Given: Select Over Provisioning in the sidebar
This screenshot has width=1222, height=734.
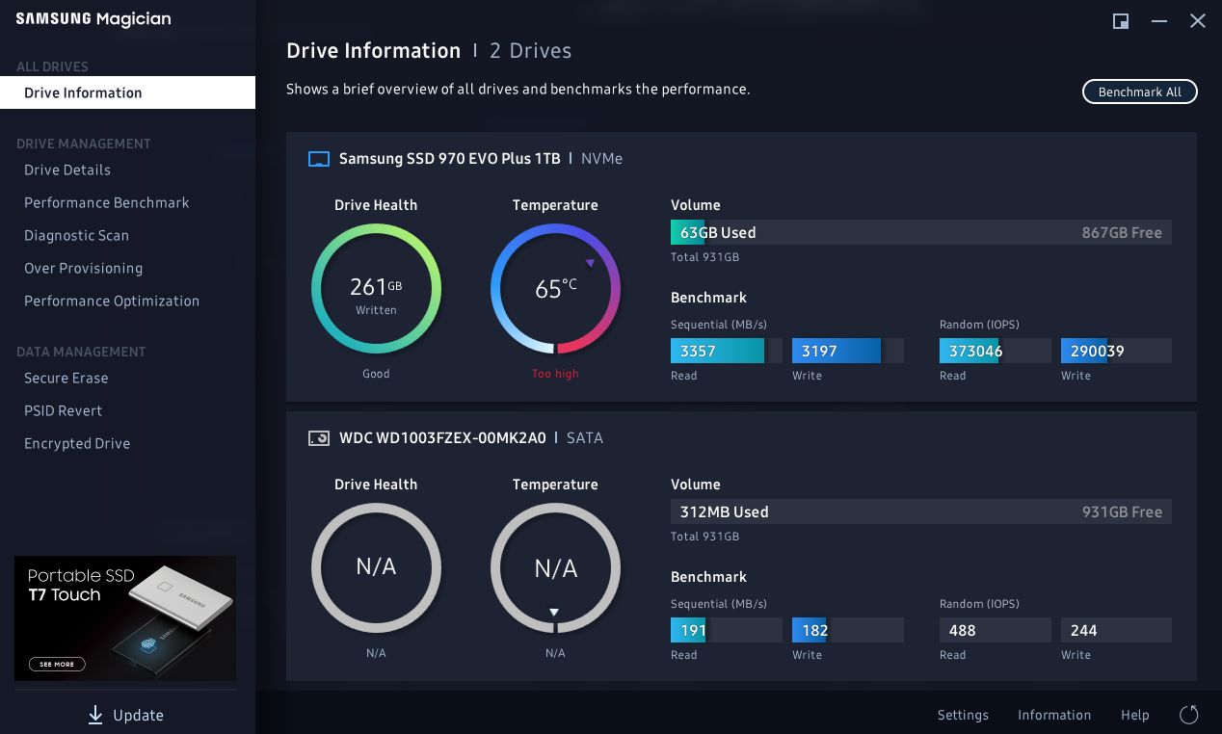Looking at the screenshot, I should click(x=83, y=268).
